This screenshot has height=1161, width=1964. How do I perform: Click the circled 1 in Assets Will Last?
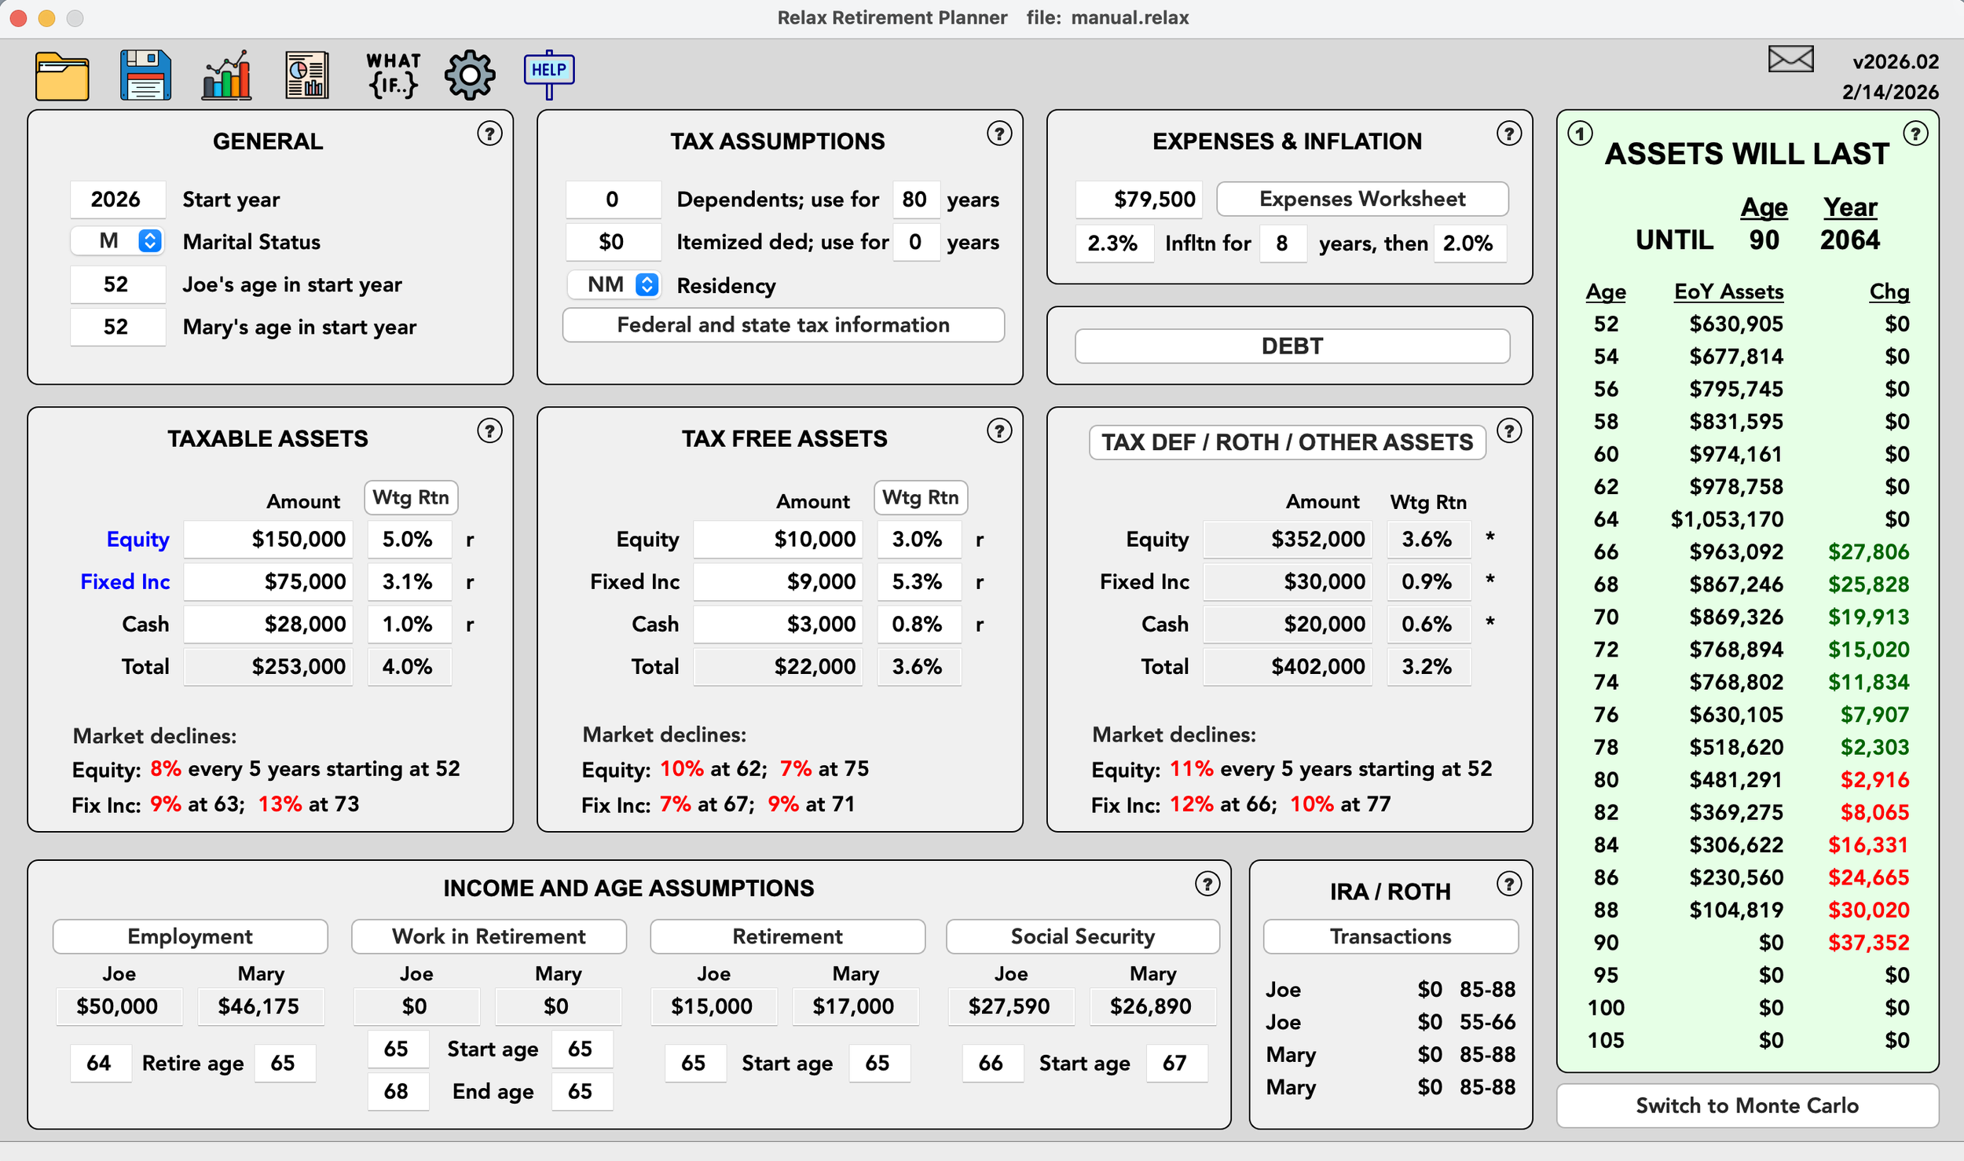point(1580,134)
